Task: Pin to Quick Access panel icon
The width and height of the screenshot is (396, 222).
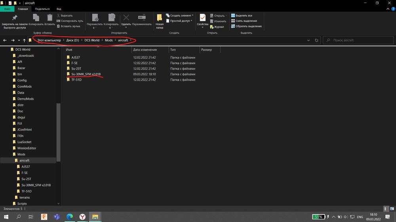Action: (14, 18)
